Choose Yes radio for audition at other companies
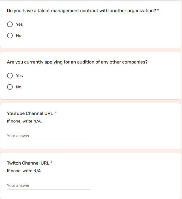The width and height of the screenshot is (182, 199). click(x=10, y=76)
